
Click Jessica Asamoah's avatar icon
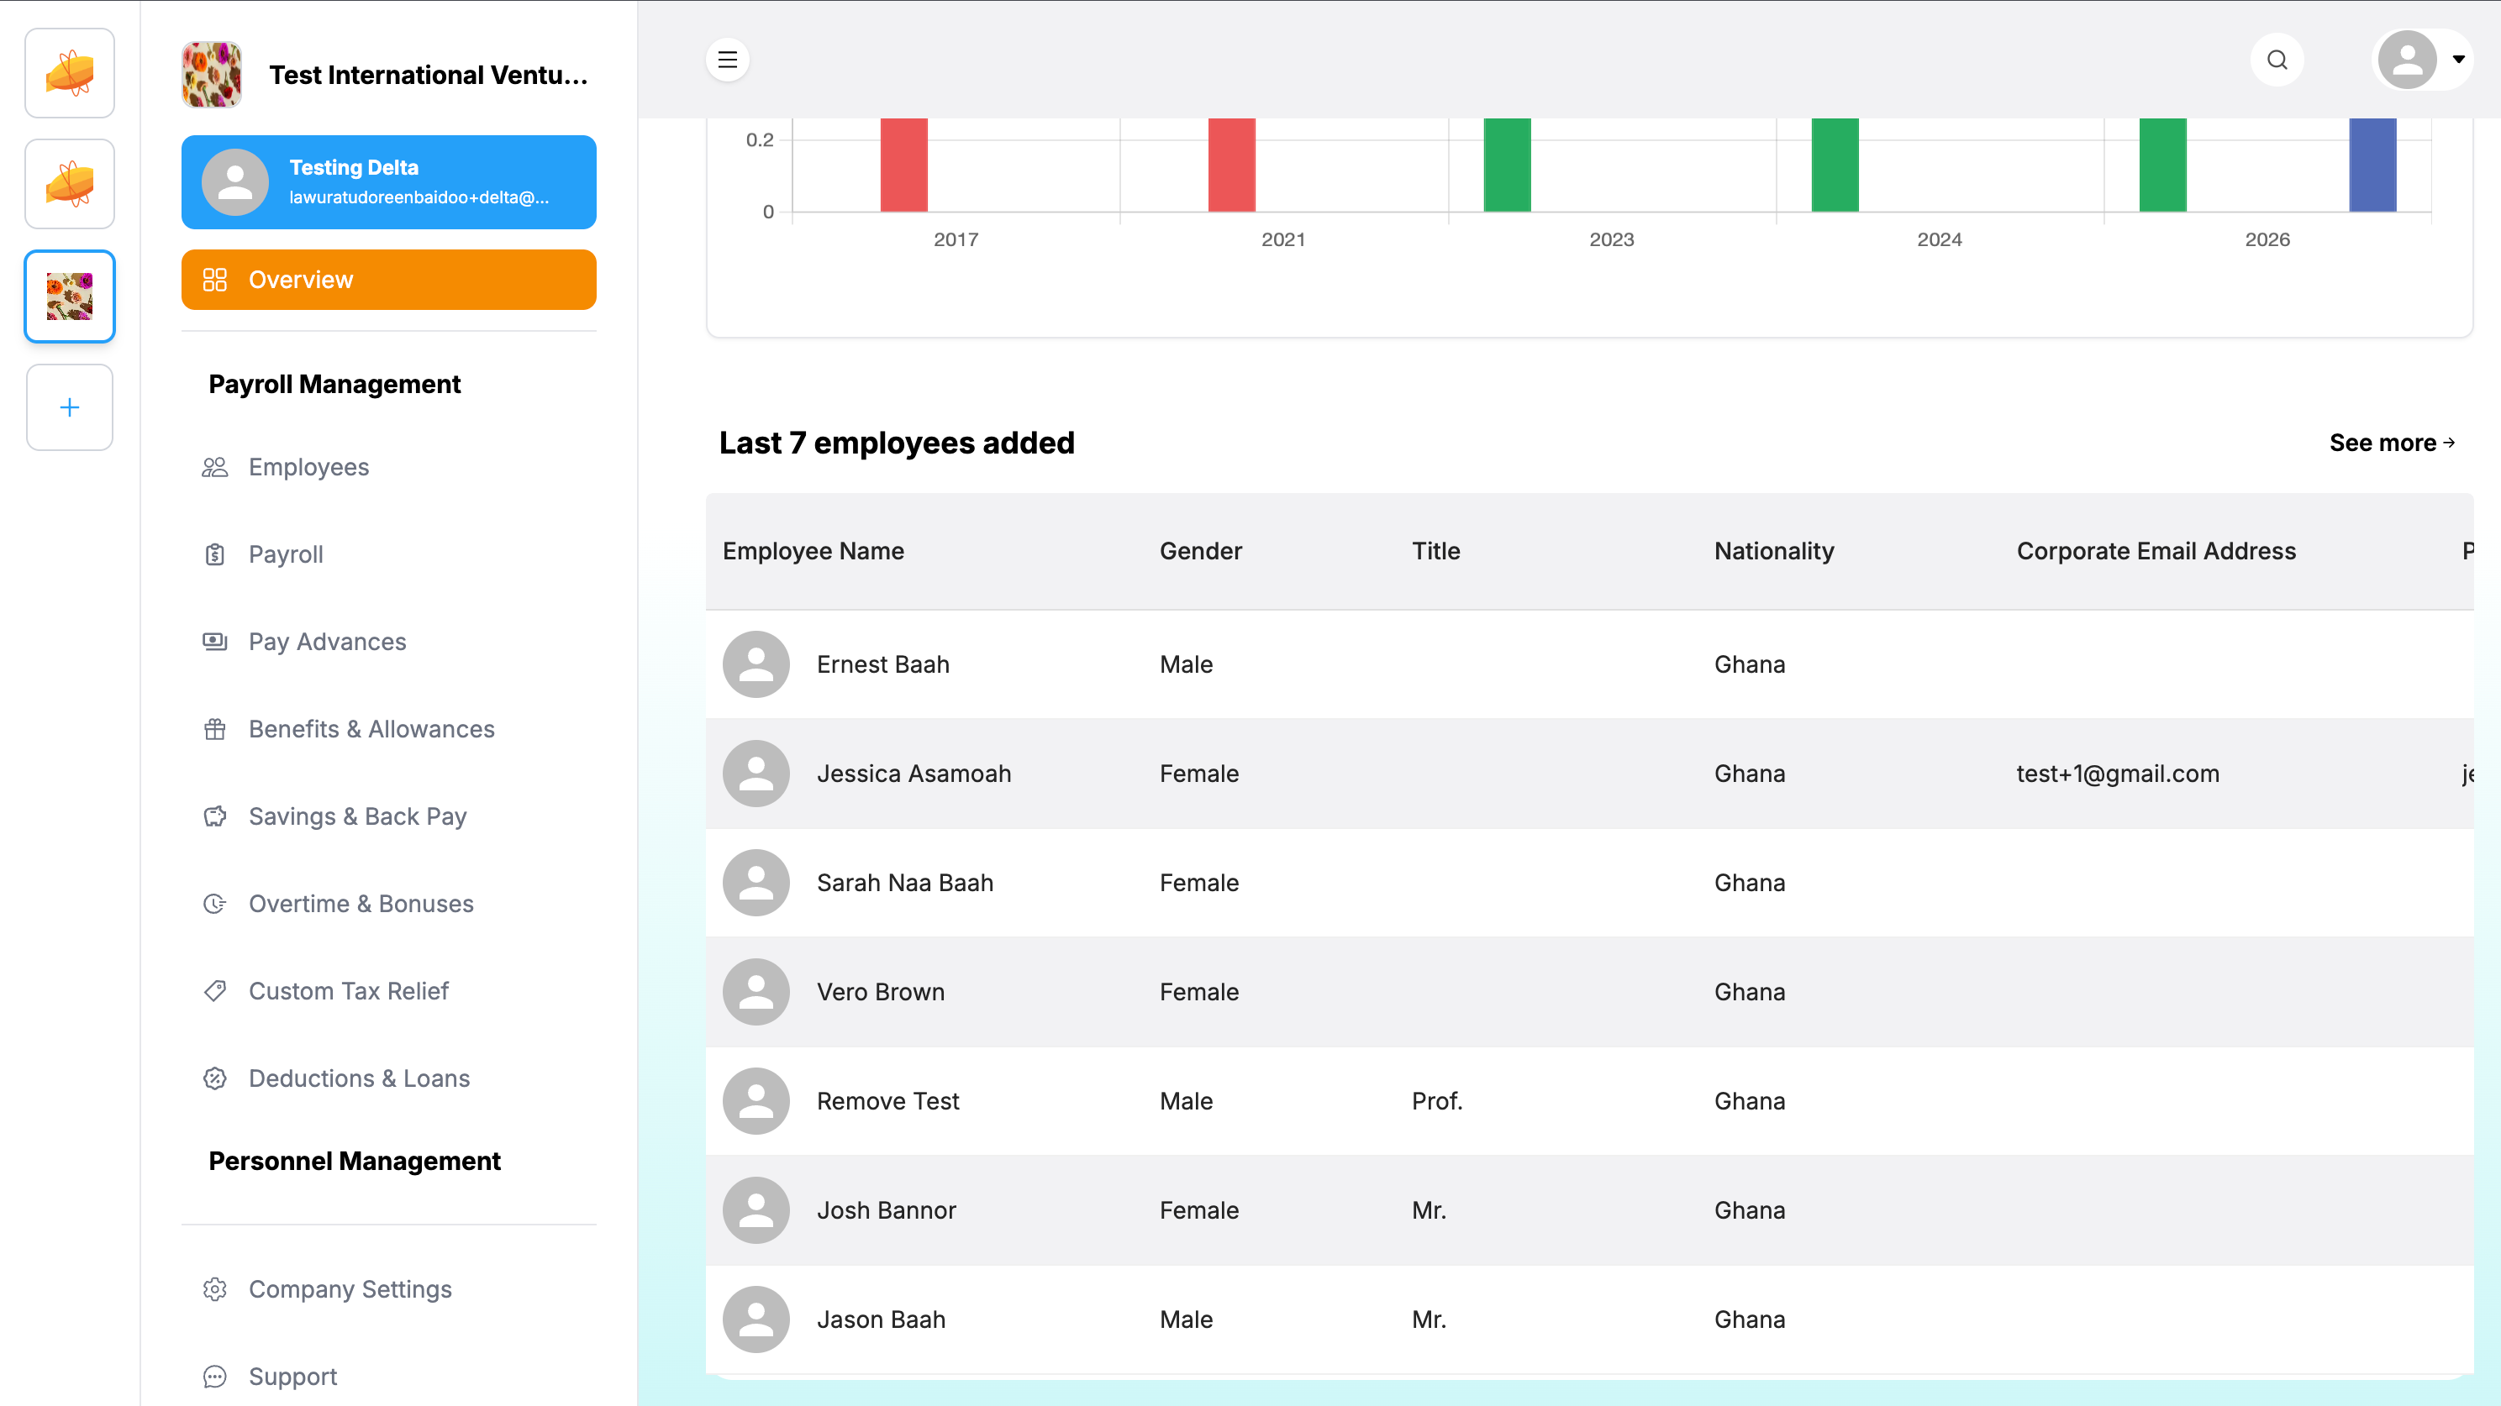756,774
